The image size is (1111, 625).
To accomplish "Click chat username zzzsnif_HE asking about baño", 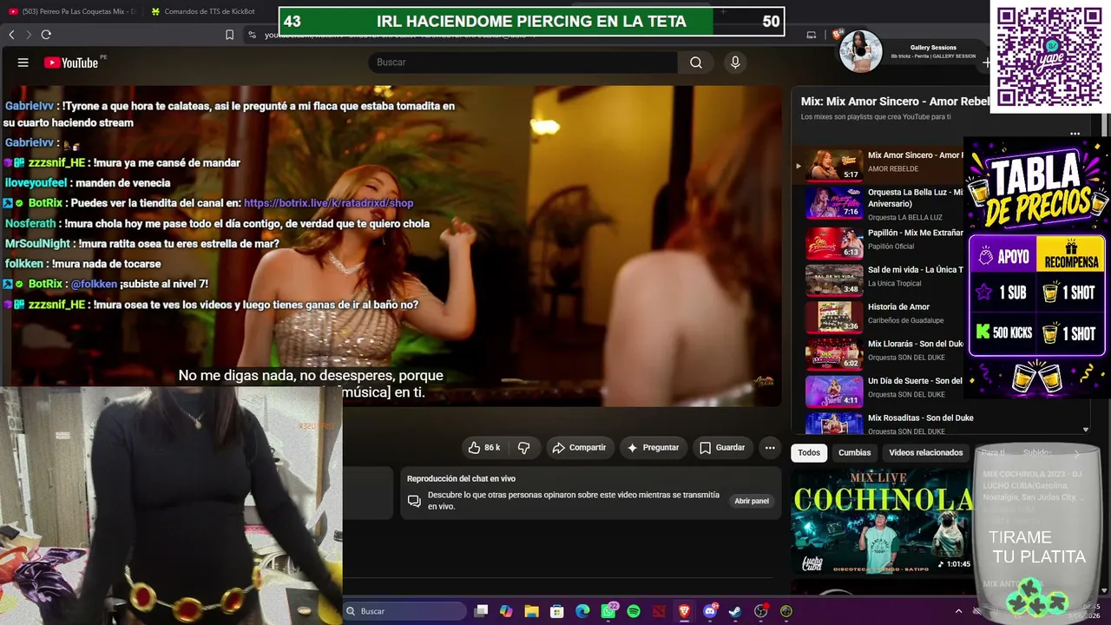I will click(x=56, y=305).
